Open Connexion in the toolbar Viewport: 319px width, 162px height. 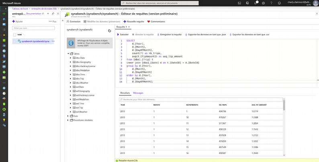74,22
